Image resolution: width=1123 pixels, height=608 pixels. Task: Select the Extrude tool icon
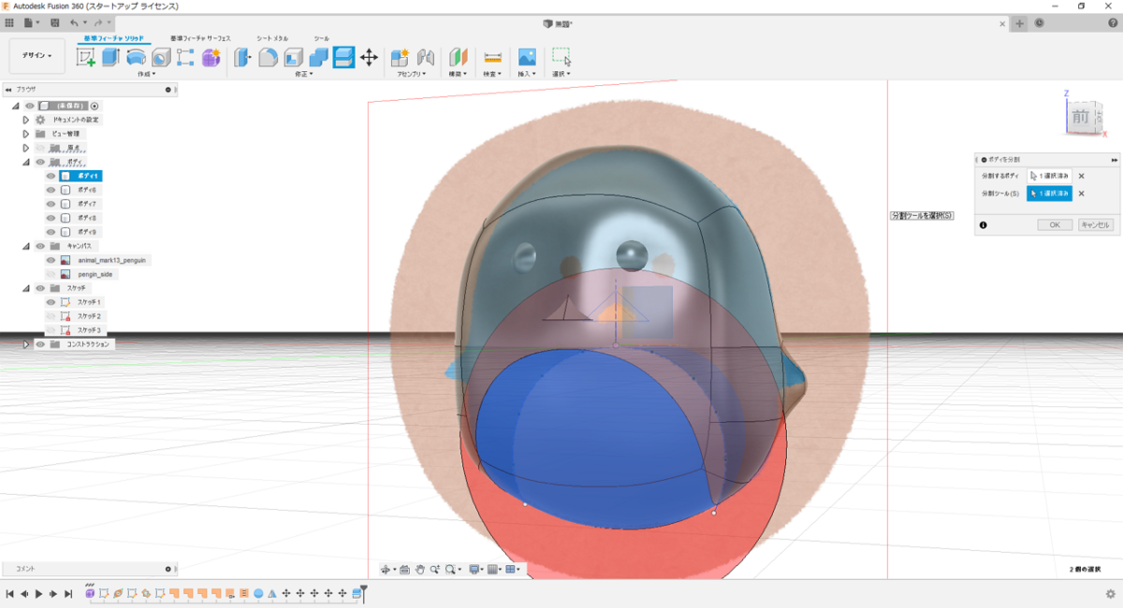point(111,57)
